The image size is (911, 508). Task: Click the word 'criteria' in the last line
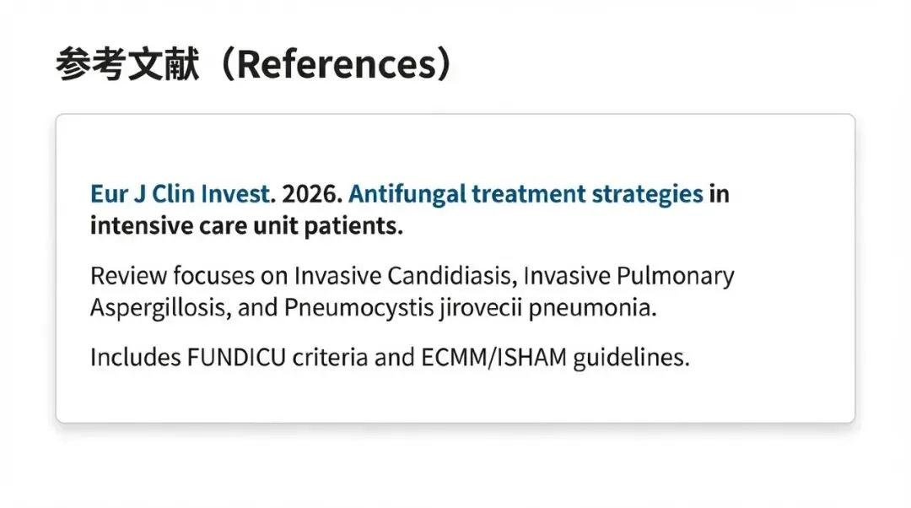tap(330, 358)
